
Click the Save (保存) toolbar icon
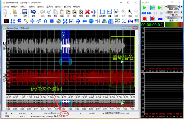point(25,12)
